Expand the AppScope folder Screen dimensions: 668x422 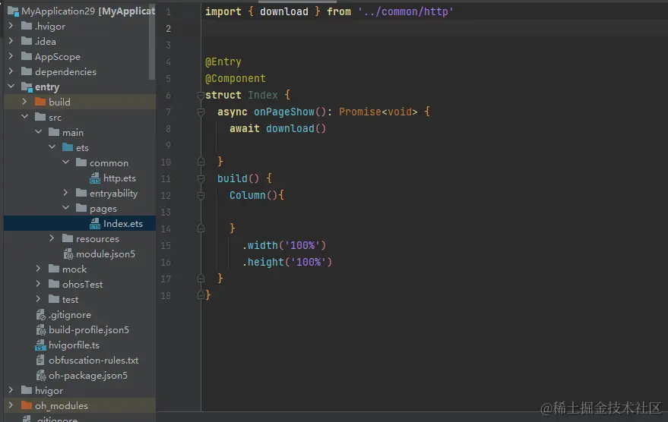click(11, 56)
